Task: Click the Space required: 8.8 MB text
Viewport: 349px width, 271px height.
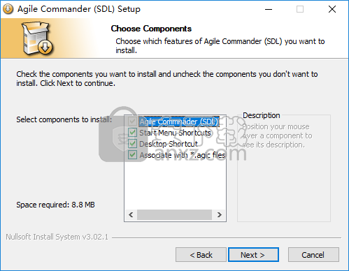Action: click(55, 205)
